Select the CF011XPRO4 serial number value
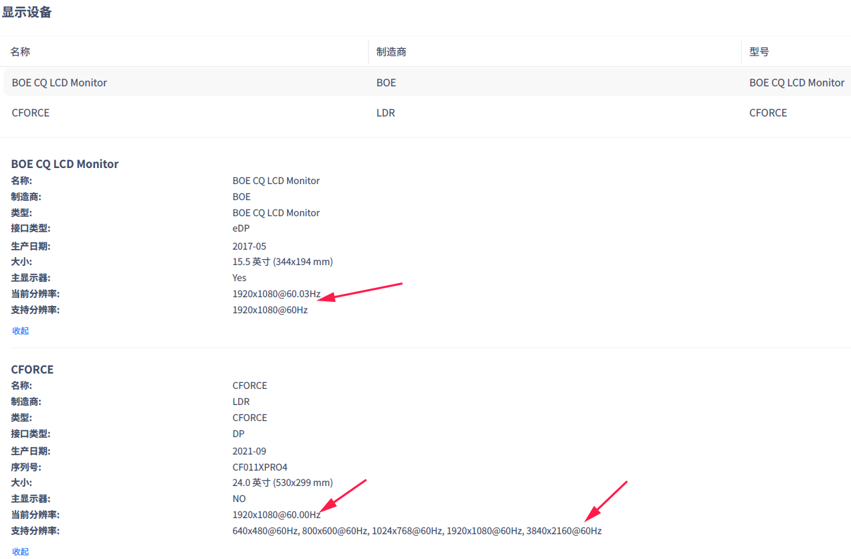Image resolution: width=851 pixels, height=559 pixels. tap(260, 467)
